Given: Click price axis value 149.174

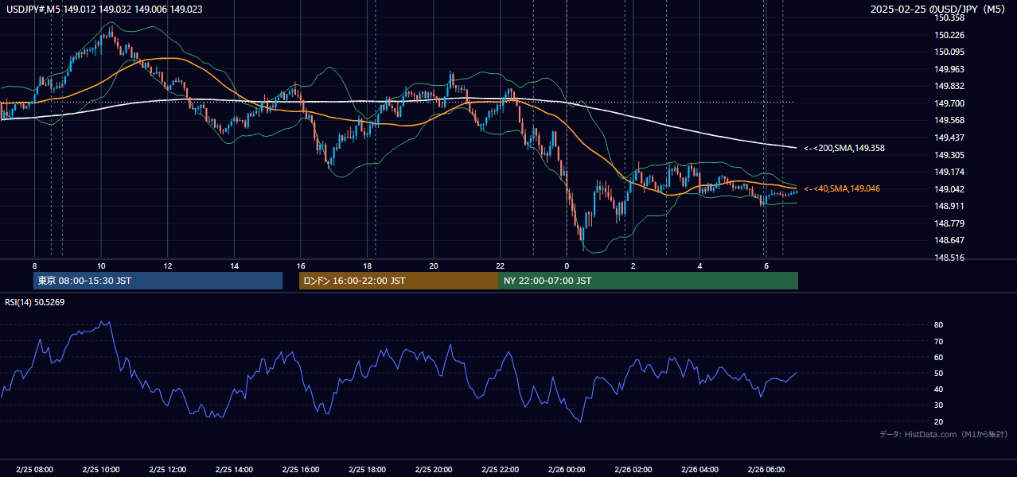Looking at the screenshot, I should click(949, 172).
